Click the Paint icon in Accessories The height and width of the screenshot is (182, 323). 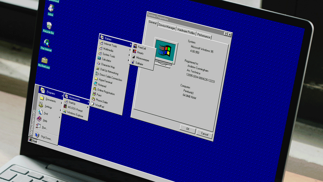[x=94, y=94]
